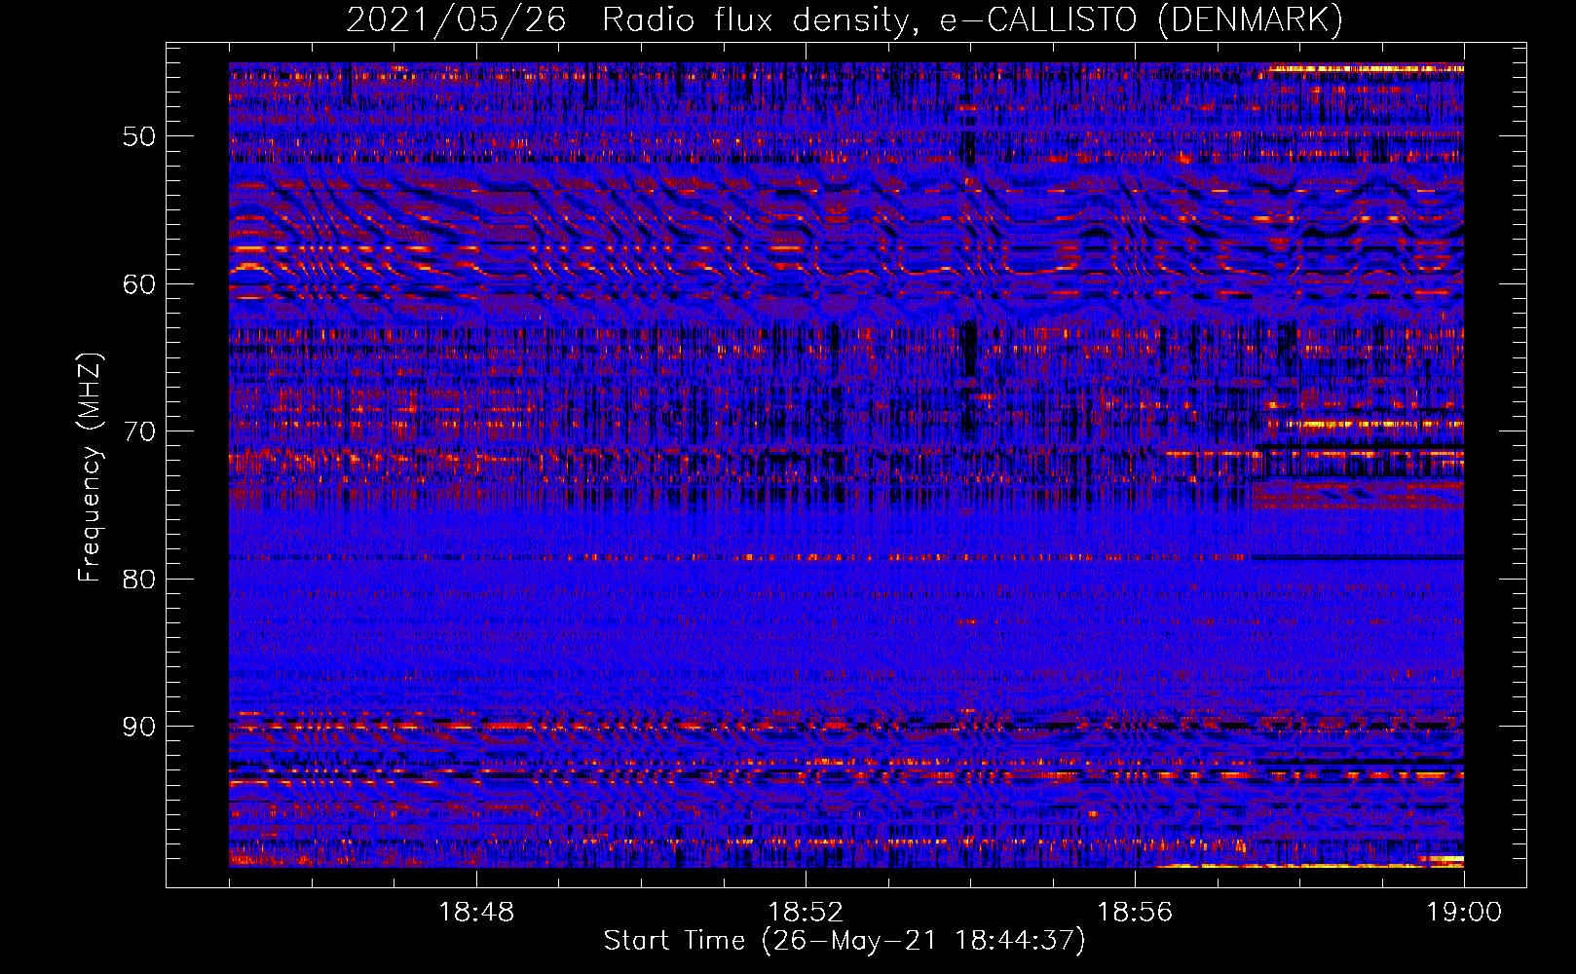
Task: Click the 19:00 time tick label
Action: [1464, 913]
